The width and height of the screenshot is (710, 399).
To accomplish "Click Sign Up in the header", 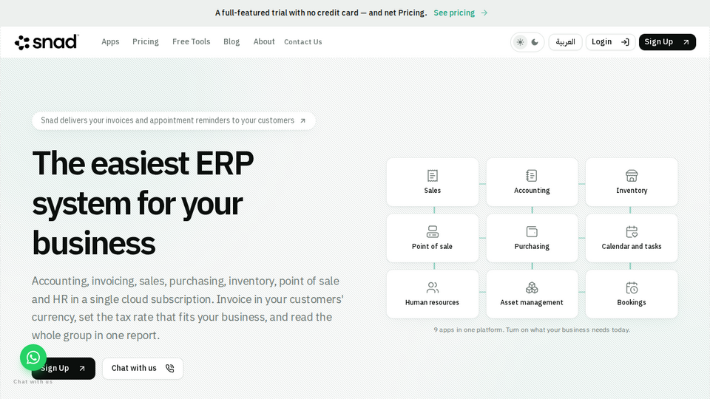I will (x=667, y=42).
